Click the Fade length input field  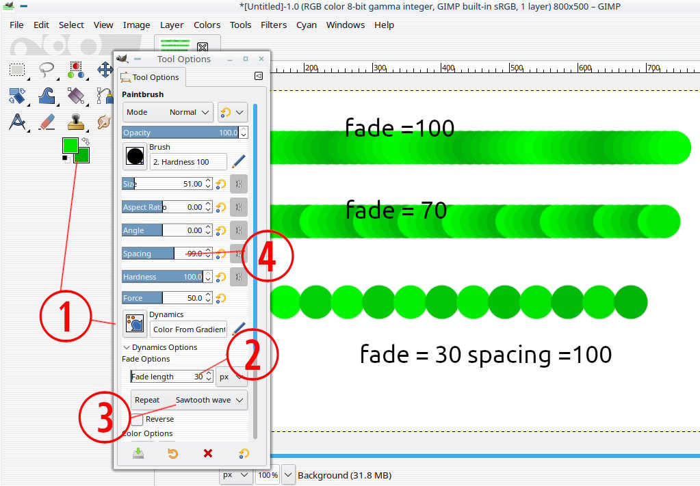coord(168,377)
